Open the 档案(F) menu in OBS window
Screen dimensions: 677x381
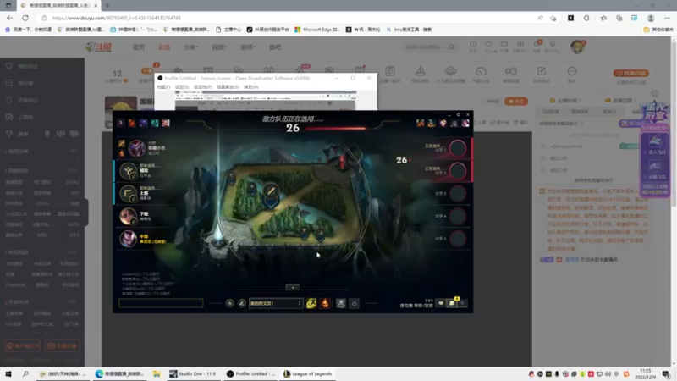click(163, 87)
